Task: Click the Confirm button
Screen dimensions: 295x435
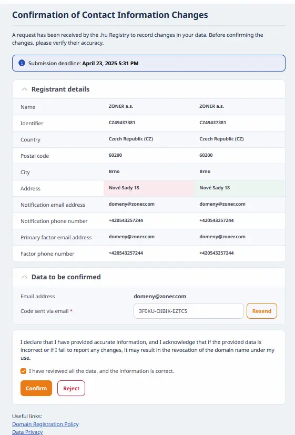Action: pyautogui.click(x=36, y=388)
